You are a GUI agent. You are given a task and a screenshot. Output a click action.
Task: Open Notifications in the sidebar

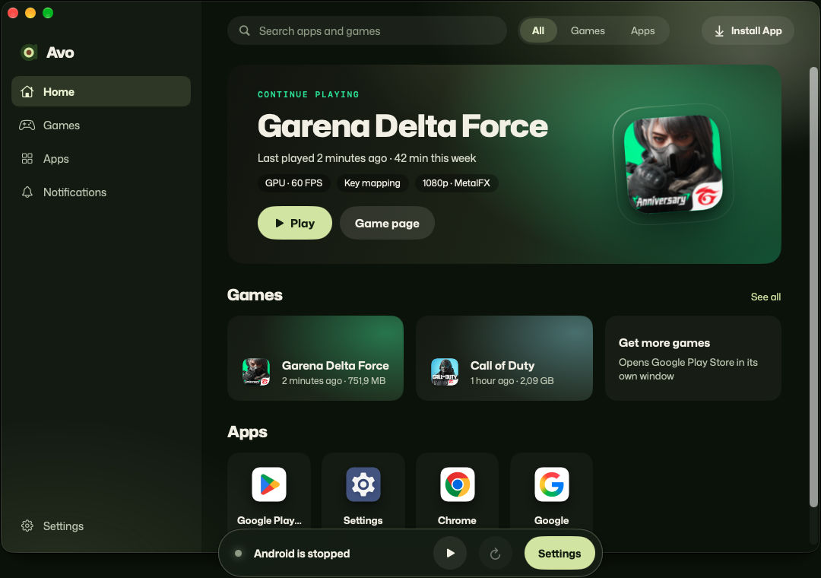pyautogui.click(x=101, y=192)
